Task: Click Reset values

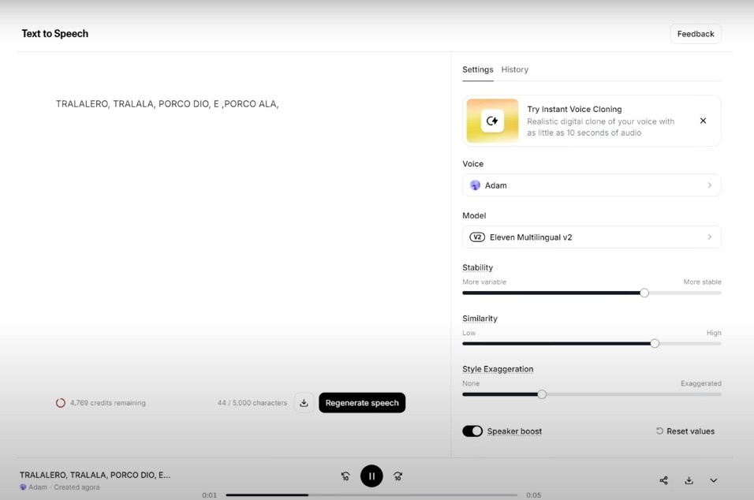Action: coord(685,431)
